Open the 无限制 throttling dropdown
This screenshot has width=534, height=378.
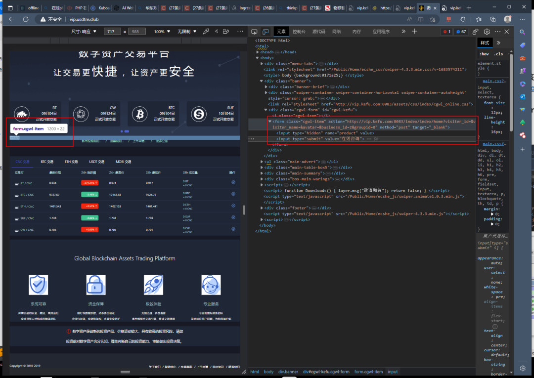pos(186,32)
